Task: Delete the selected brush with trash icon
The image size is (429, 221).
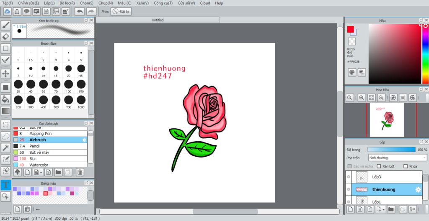Action: [80, 172]
